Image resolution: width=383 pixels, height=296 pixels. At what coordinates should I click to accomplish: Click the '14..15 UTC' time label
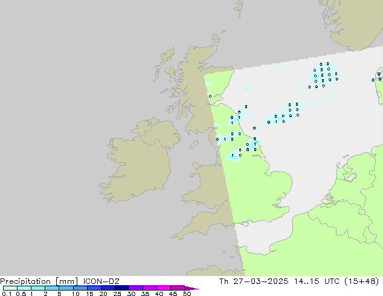[x=317, y=282]
